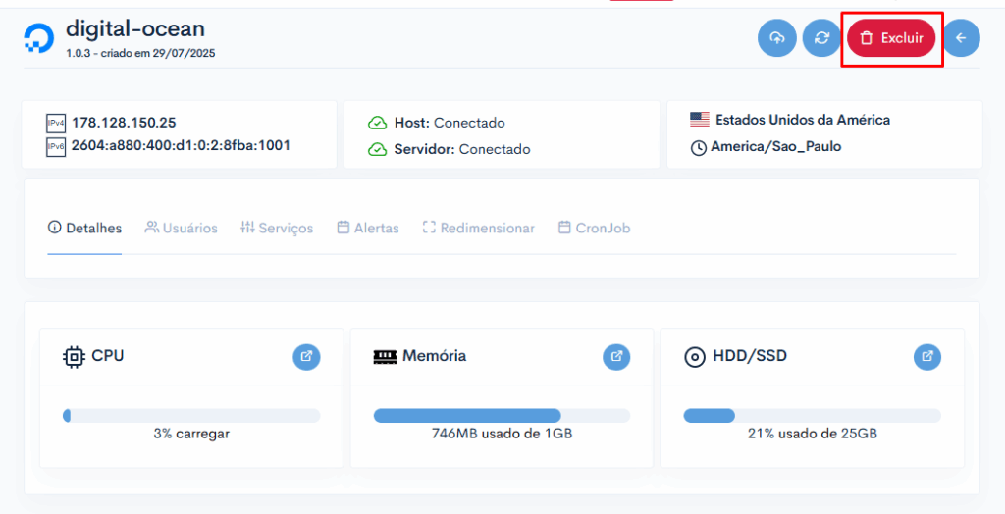
Task: Click the CPU chip icon
Action: pyautogui.click(x=74, y=357)
